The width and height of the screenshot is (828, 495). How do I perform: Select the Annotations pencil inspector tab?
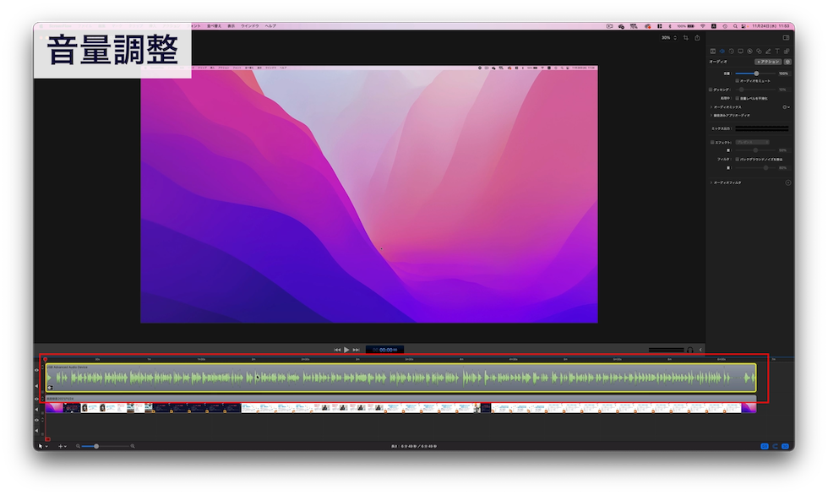(768, 51)
